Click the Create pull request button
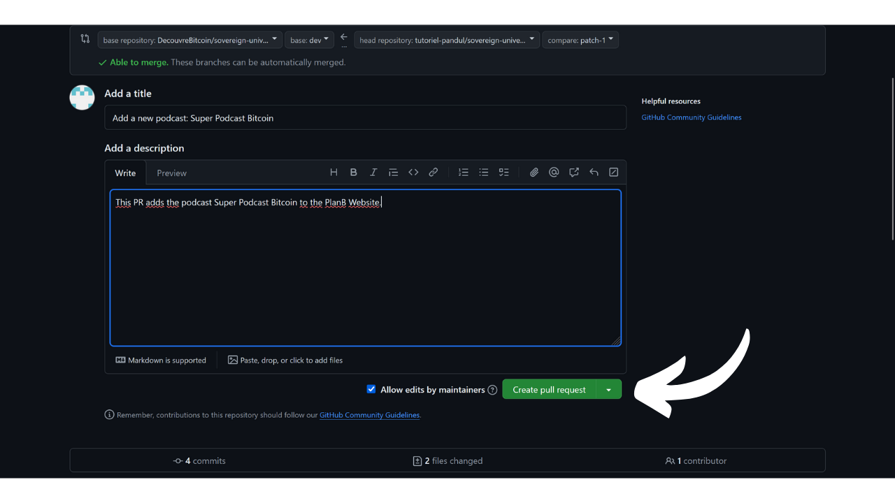 click(549, 390)
